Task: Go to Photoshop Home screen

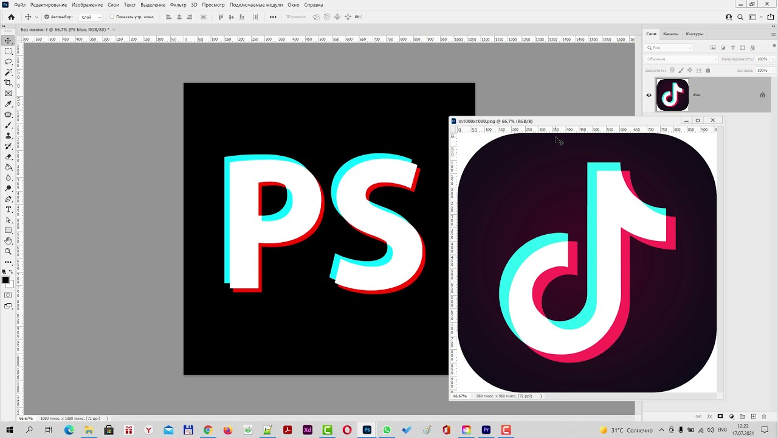Action: [x=11, y=17]
